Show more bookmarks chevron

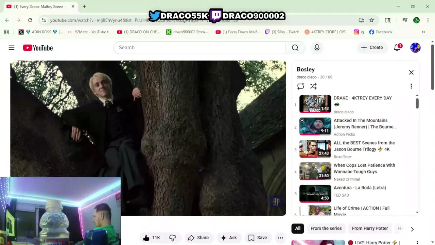423,32
